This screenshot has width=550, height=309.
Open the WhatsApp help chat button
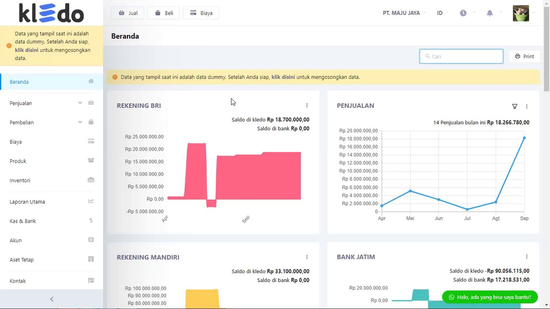tap(489, 297)
